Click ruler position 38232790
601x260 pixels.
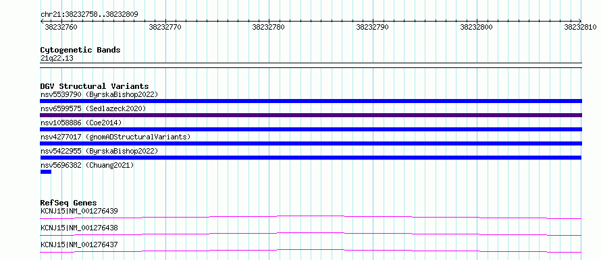tap(373, 27)
